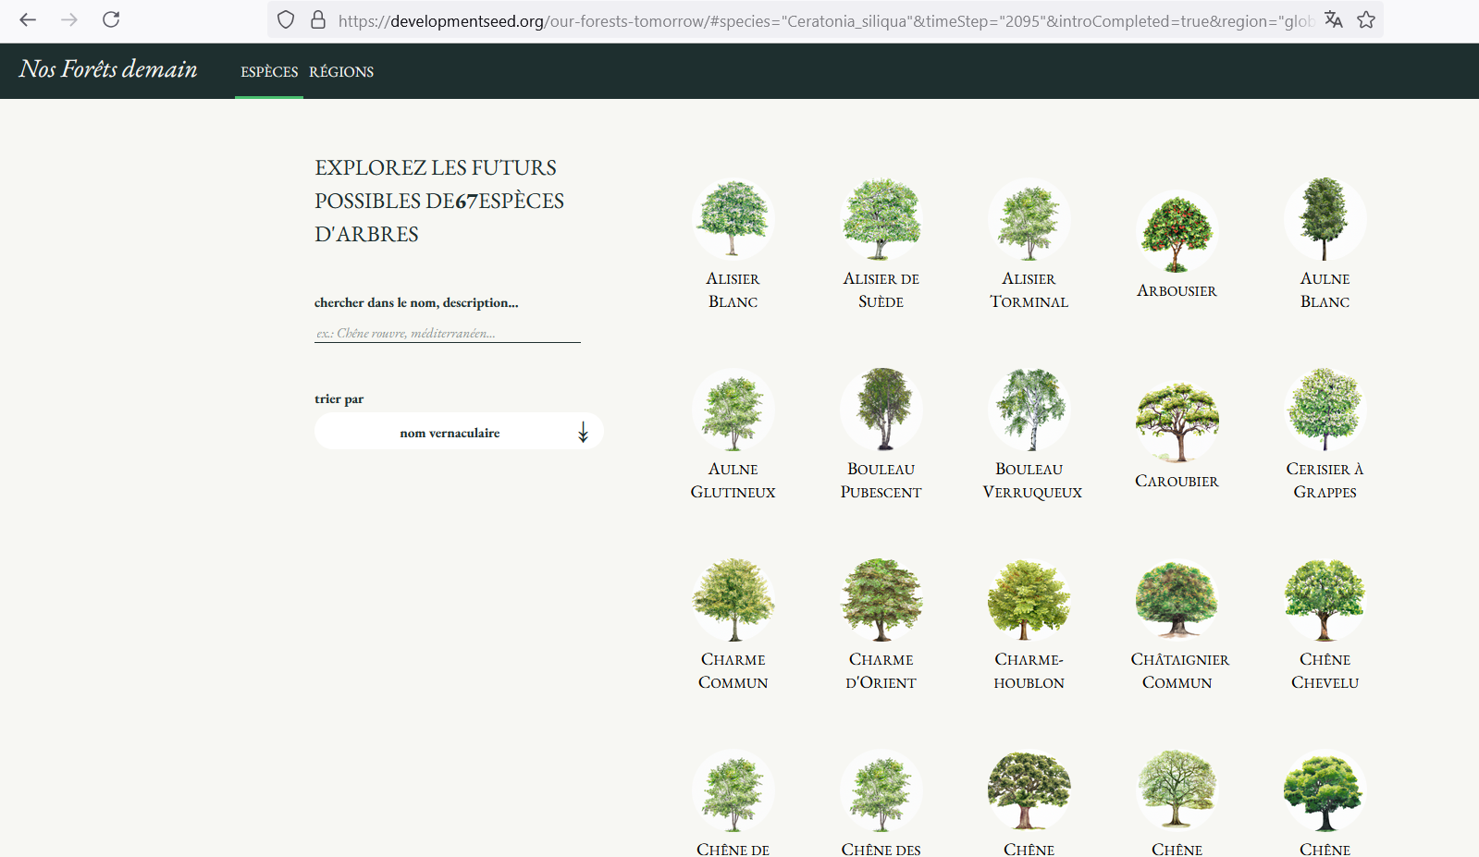
Task: Click the 'Aulne Blanc' species label
Action: (1325, 290)
